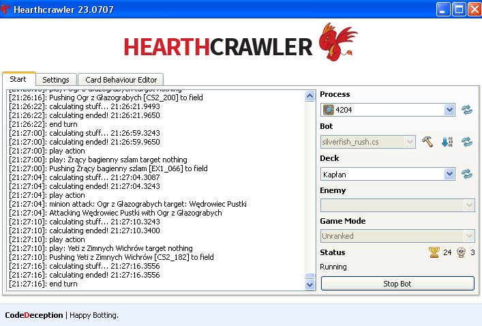Screen dimensions: 482x326
Task: Open the Bot dropdown silverfish_rush.cs
Action: (x=410, y=142)
